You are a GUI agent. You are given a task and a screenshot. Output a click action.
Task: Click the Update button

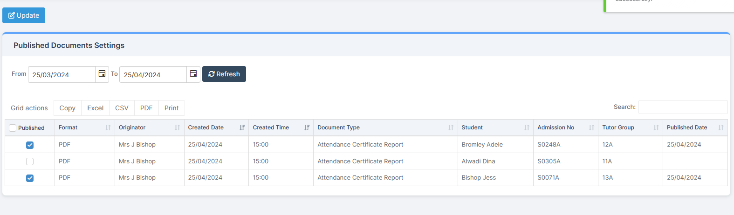tap(24, 15)
